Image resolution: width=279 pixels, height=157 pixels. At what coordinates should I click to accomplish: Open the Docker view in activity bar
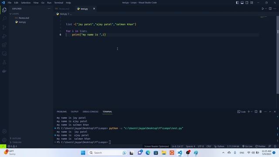(4, 71)
